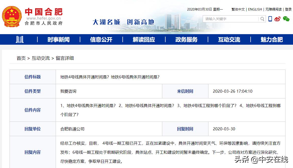Open the 时事新闻 menu
The width and height of the screenshot is (293, 168).
tap(58, 39)
